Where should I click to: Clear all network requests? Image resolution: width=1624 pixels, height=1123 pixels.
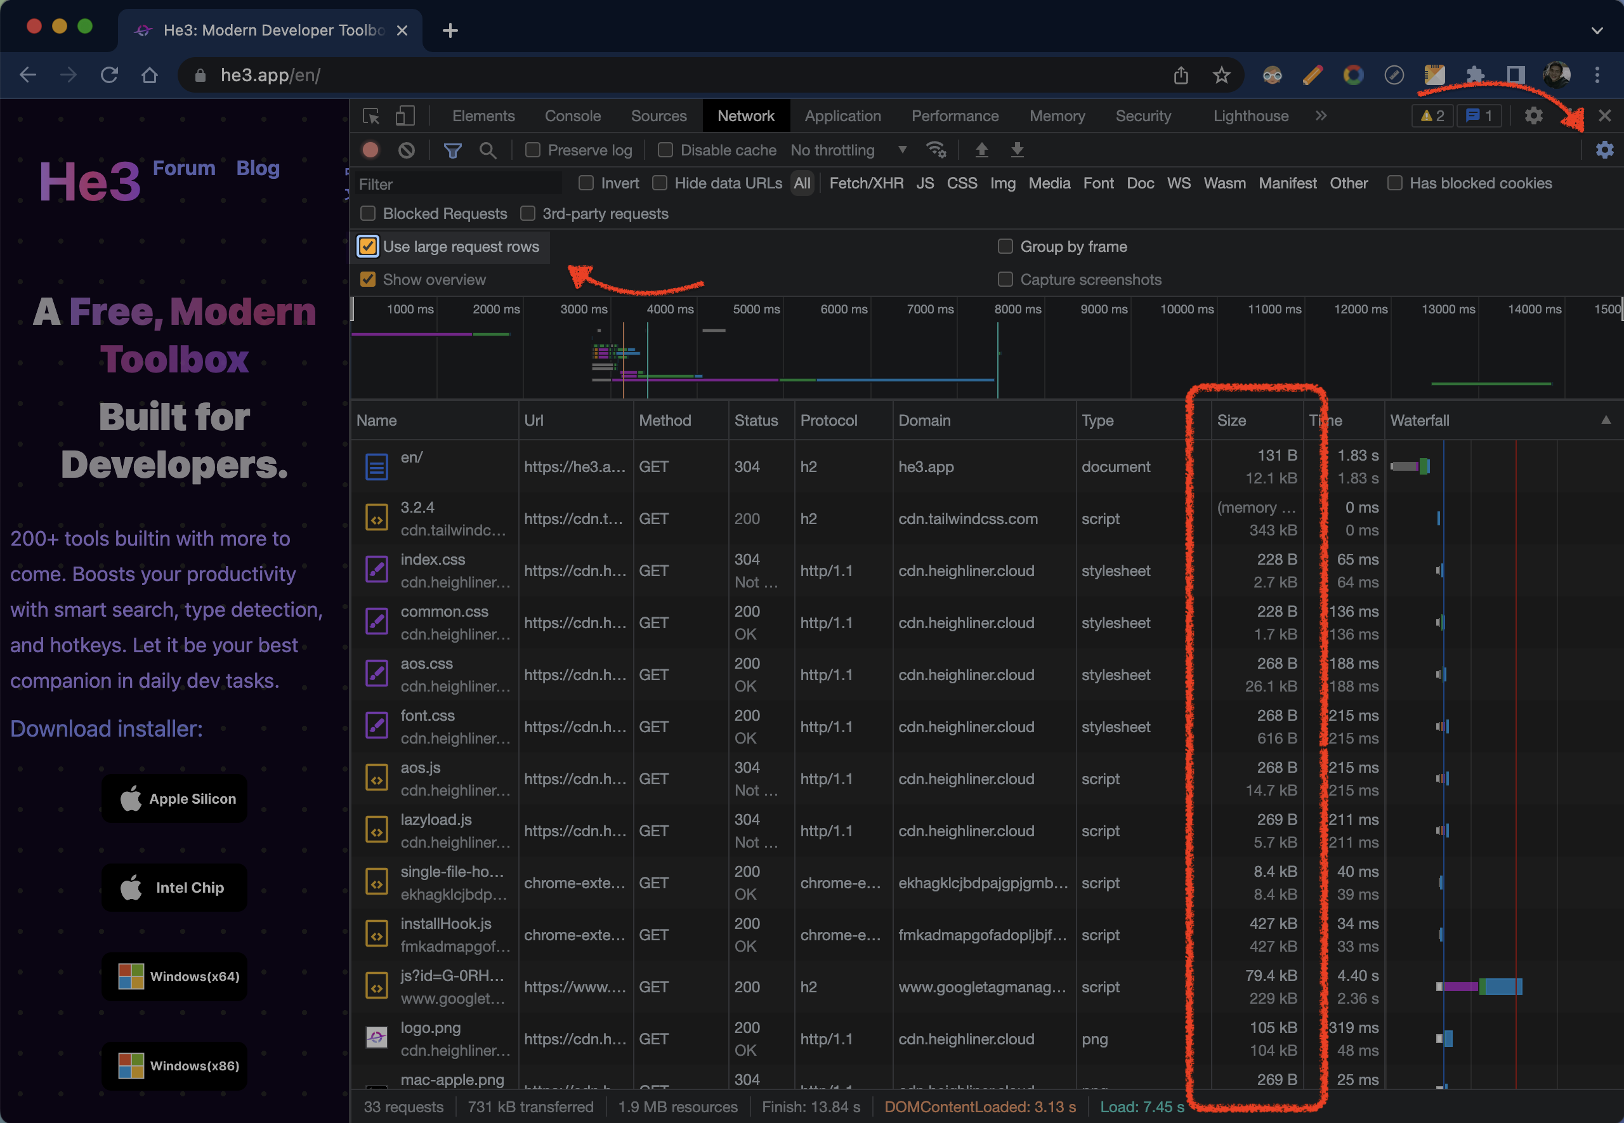pos(407,150)
